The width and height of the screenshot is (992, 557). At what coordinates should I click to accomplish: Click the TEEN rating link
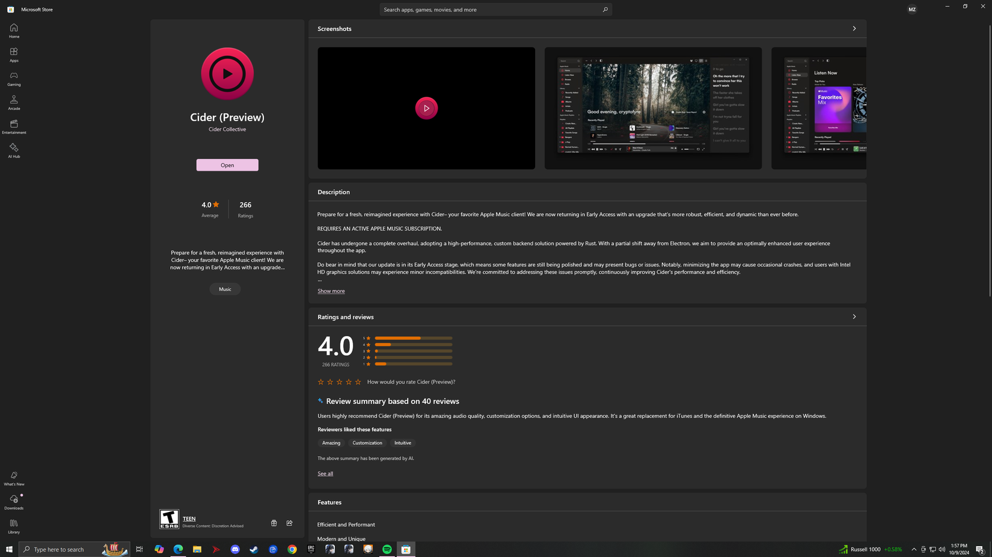(x=189, y=519)
